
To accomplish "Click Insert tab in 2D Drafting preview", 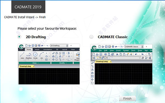I will coord(37,49).
